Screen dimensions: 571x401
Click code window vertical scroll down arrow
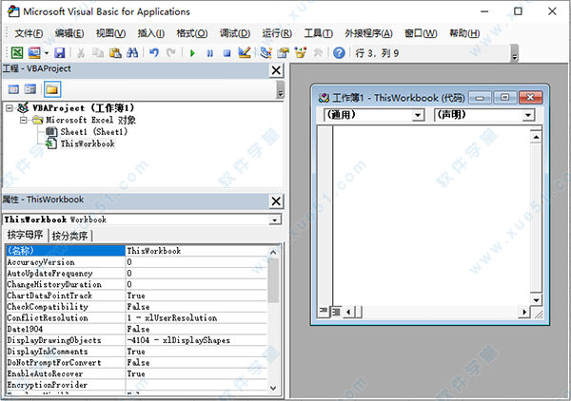tap(536, 300)
